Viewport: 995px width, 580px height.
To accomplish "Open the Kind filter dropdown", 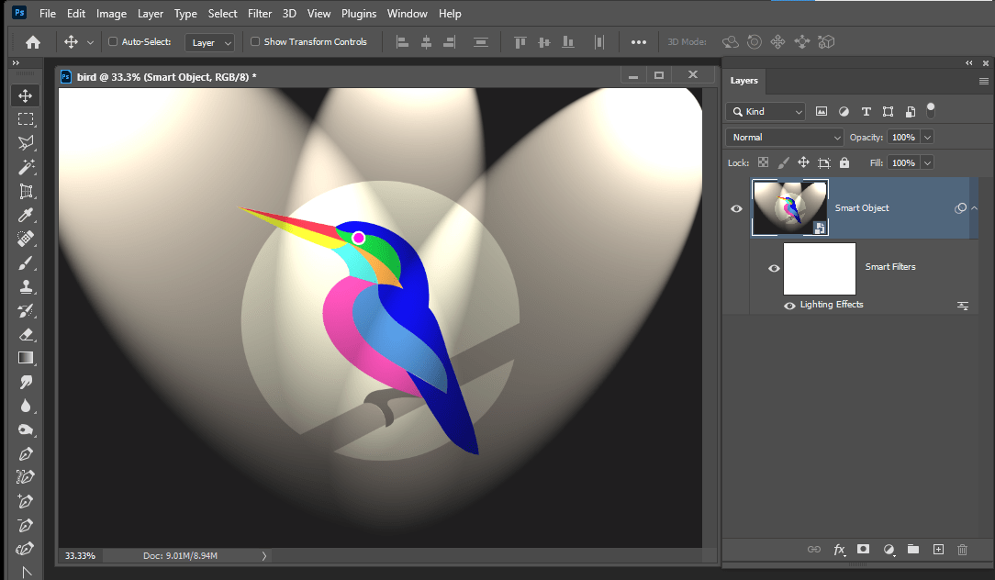I will (765, 110).
